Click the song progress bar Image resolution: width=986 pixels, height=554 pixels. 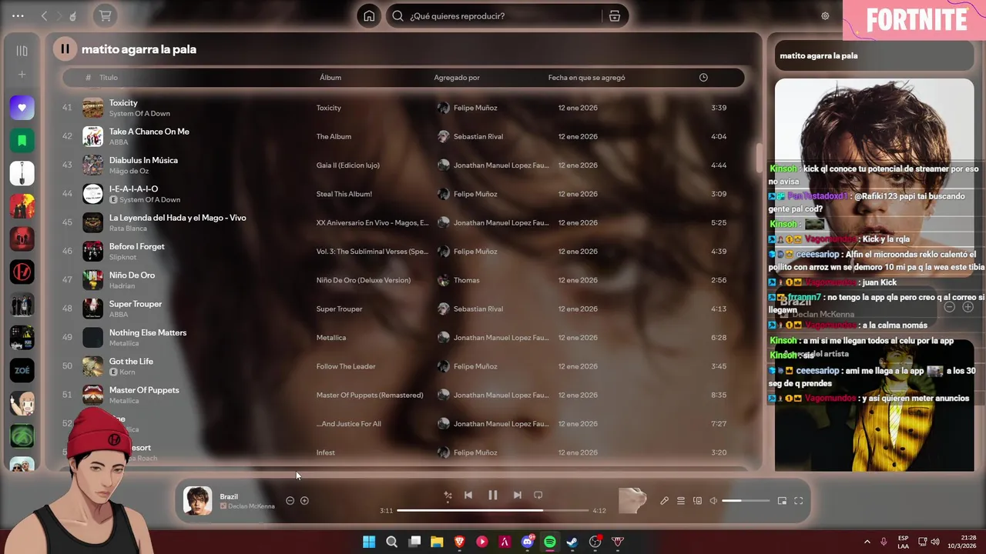point(492,510)
